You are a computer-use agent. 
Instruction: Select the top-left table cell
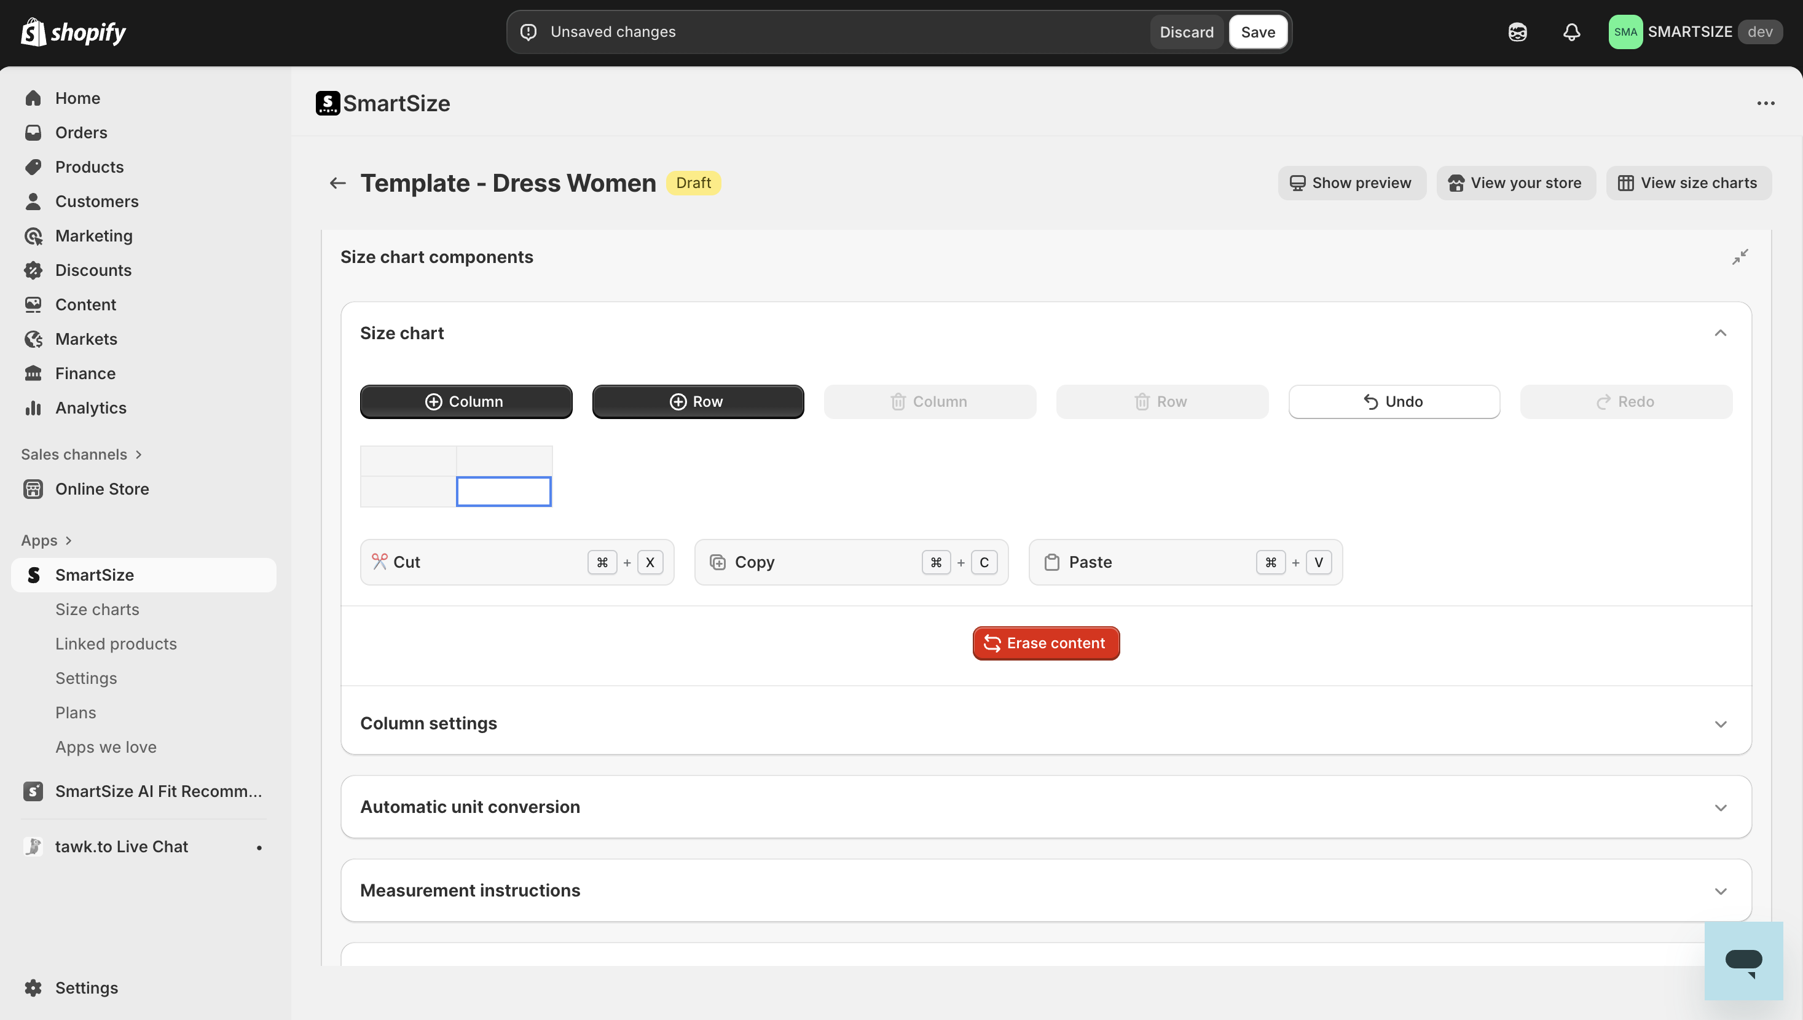tap(407, 461)
